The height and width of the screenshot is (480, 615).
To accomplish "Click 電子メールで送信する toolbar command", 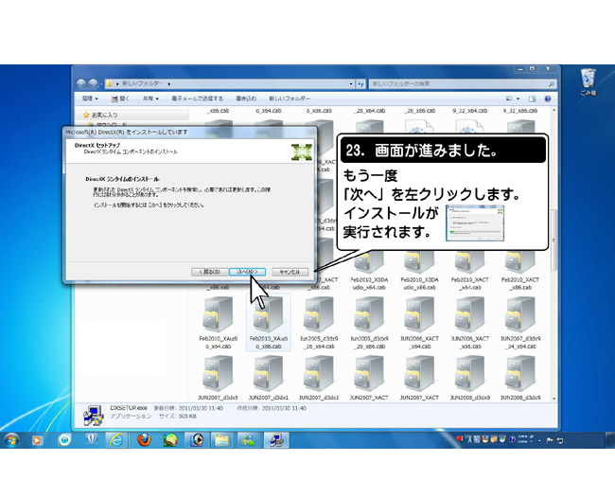I will [198, 98].
